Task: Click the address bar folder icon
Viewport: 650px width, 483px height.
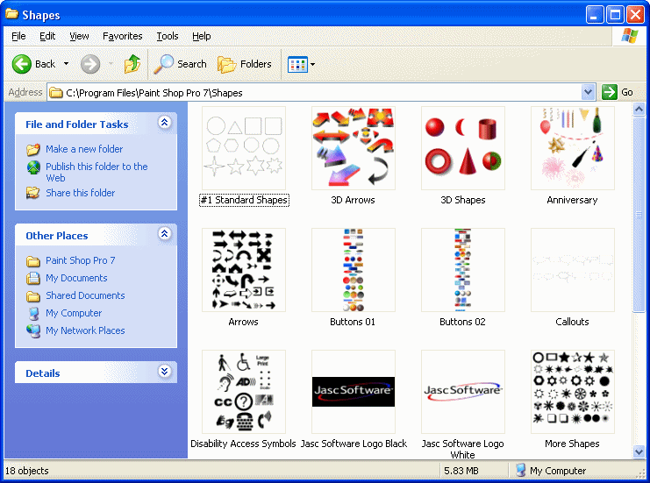Action: pos(56,92)
